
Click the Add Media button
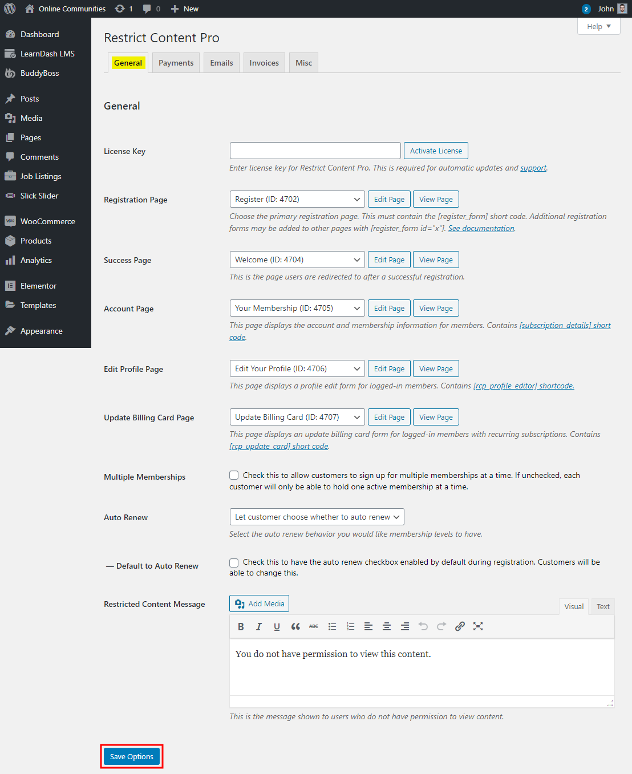259,603
